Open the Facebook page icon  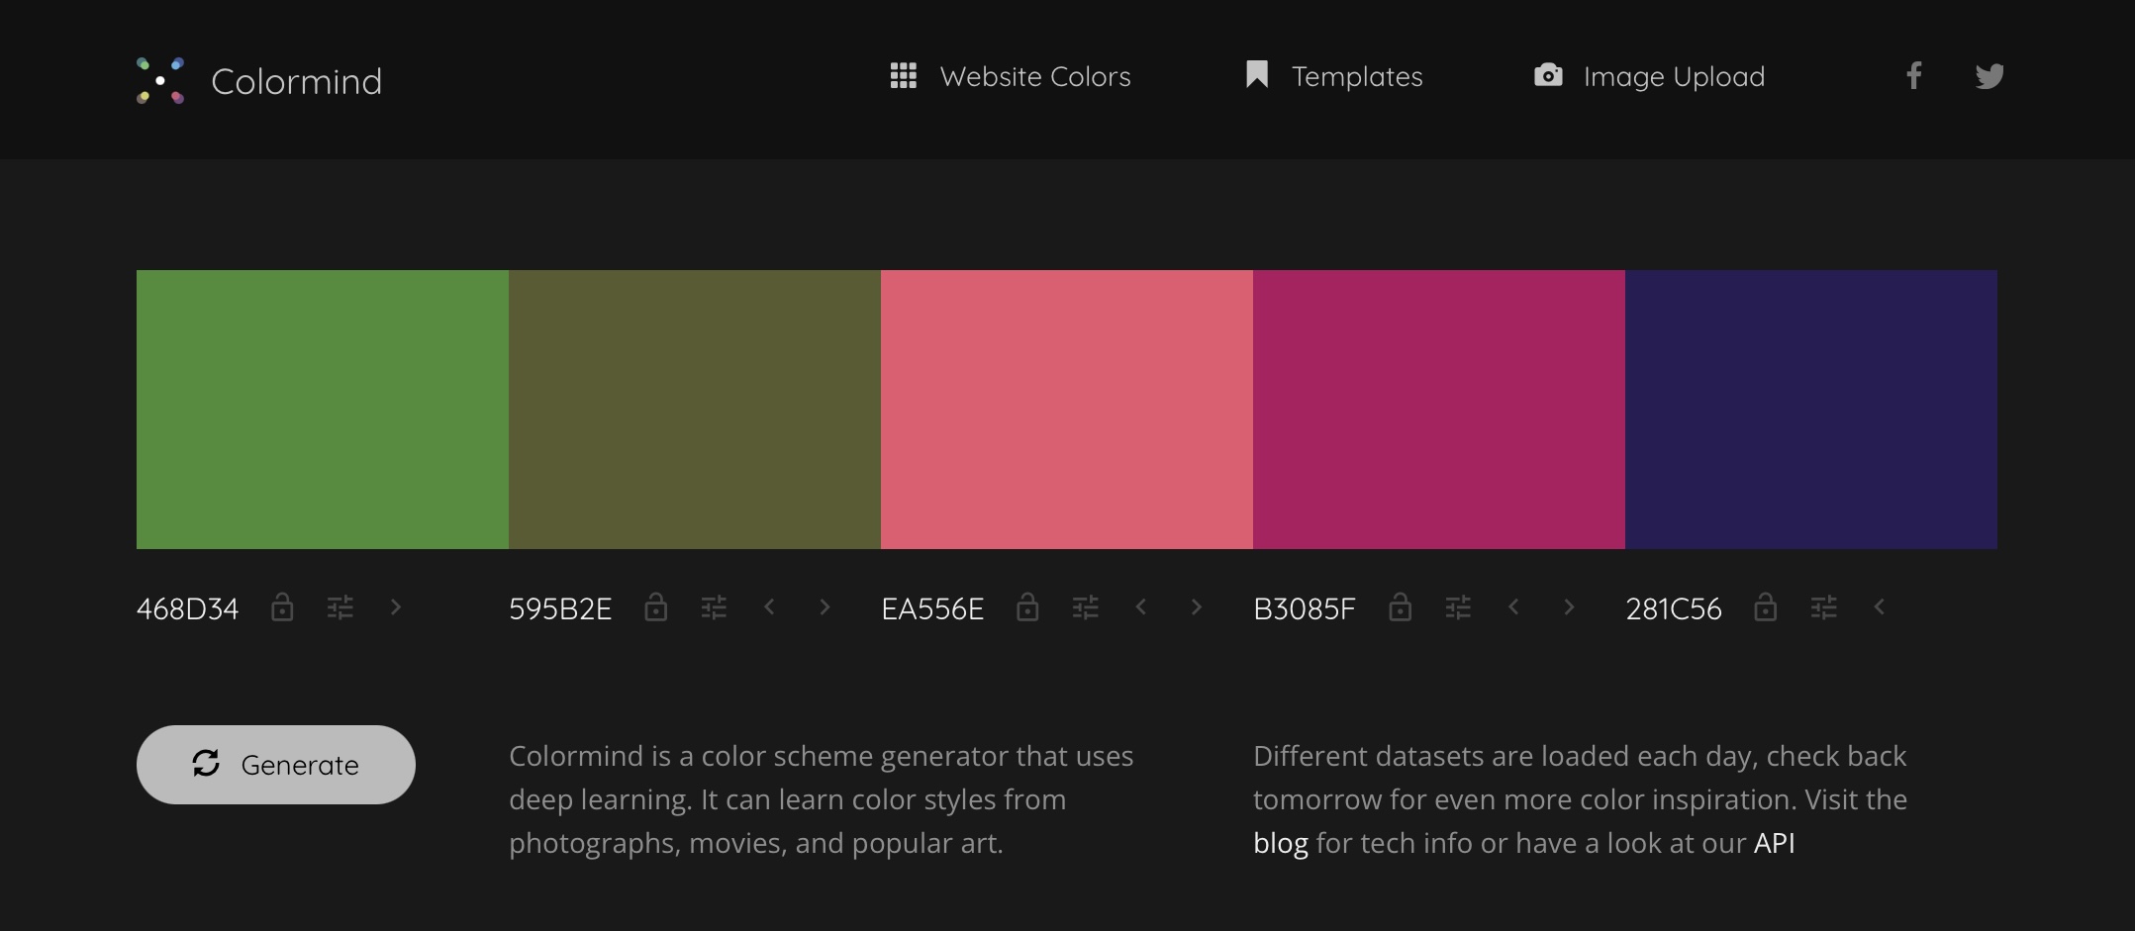pos(1914,76)
